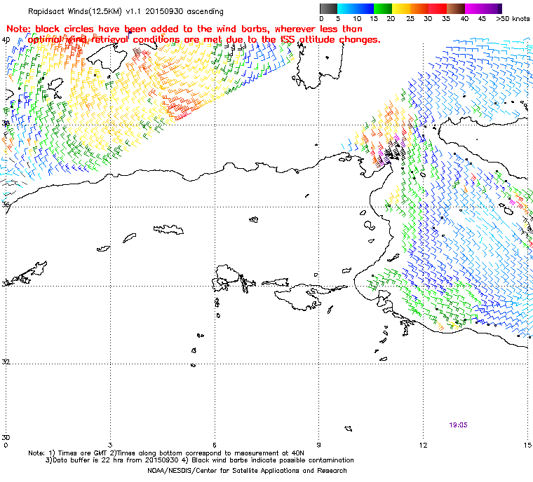
Task: Click the yellow 20-25 knots legend color
Action: pos(401,8)
